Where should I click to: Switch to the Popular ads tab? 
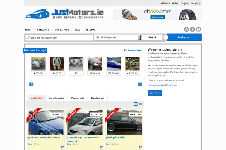(x=78, y=98)
